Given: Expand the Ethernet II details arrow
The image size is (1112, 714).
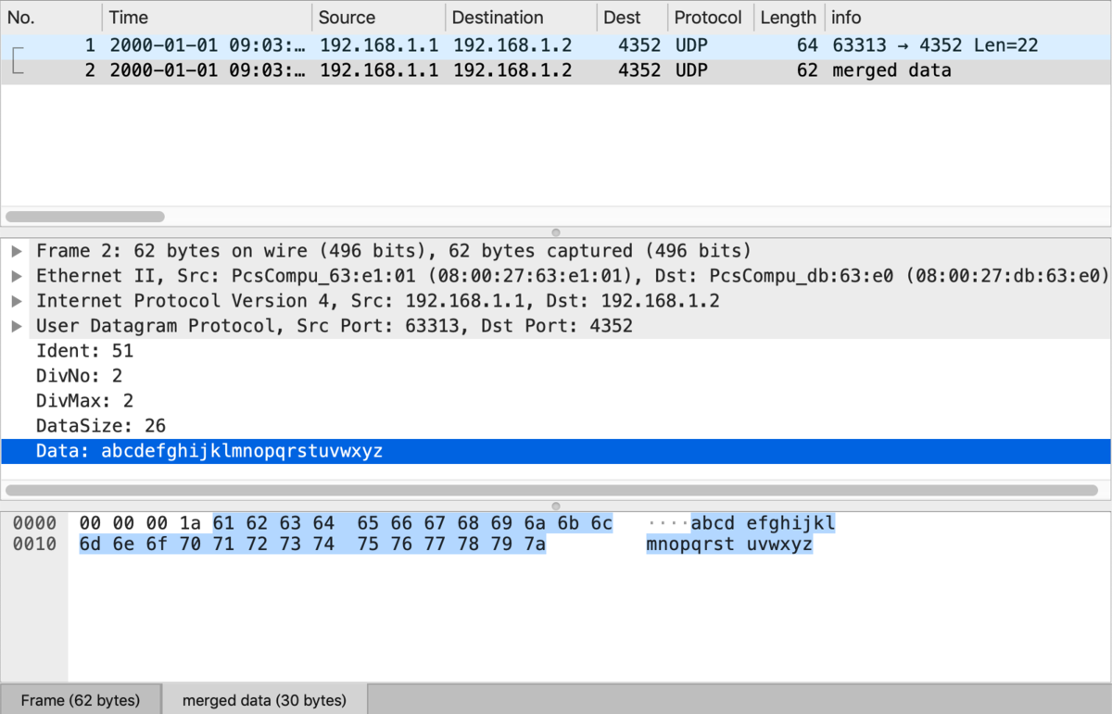Looking at the screenshot, I should tap(16, 276).
